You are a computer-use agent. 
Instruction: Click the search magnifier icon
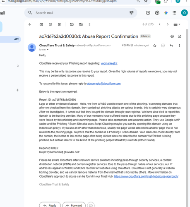pyautogui.click(x=30, y=13)
